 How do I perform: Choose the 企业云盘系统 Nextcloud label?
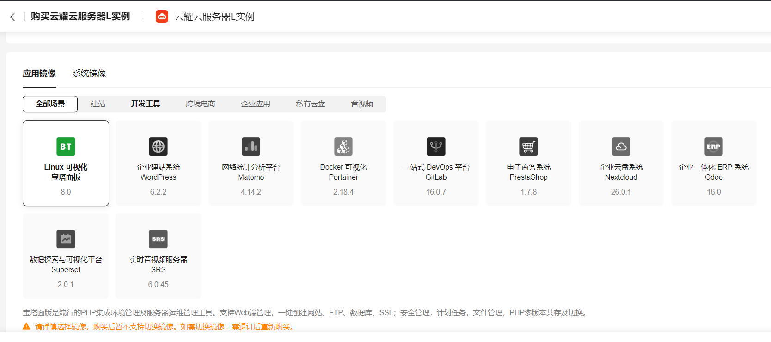pos(621,172)
